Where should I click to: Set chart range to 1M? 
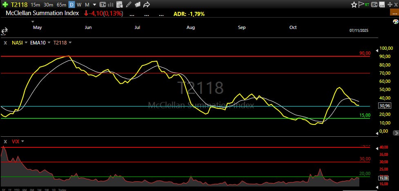[x=40, y=190]
